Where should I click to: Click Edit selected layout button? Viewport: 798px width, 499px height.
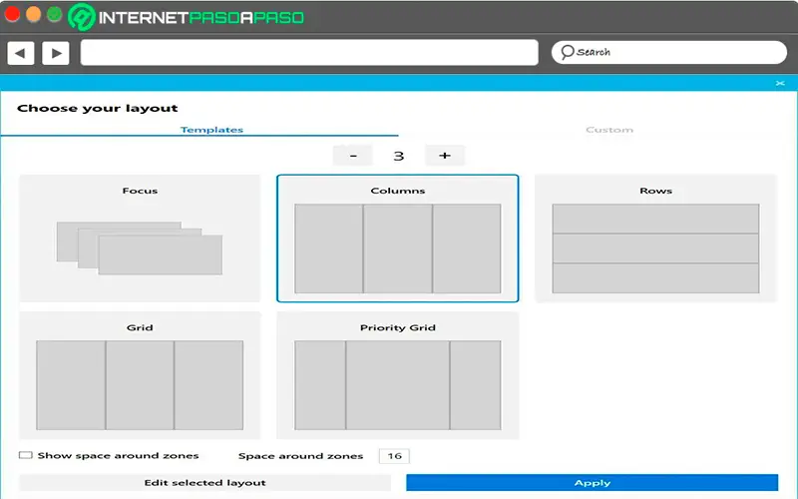coord(205,483)
